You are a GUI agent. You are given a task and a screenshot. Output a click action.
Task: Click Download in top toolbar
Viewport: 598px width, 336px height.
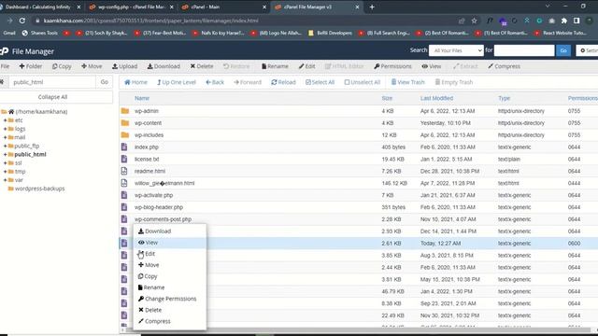click(164, 66)
